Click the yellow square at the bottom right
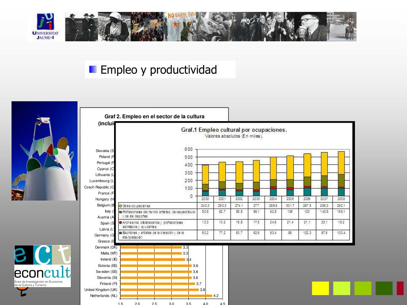The image size is (407, 305). coord(320,288)
